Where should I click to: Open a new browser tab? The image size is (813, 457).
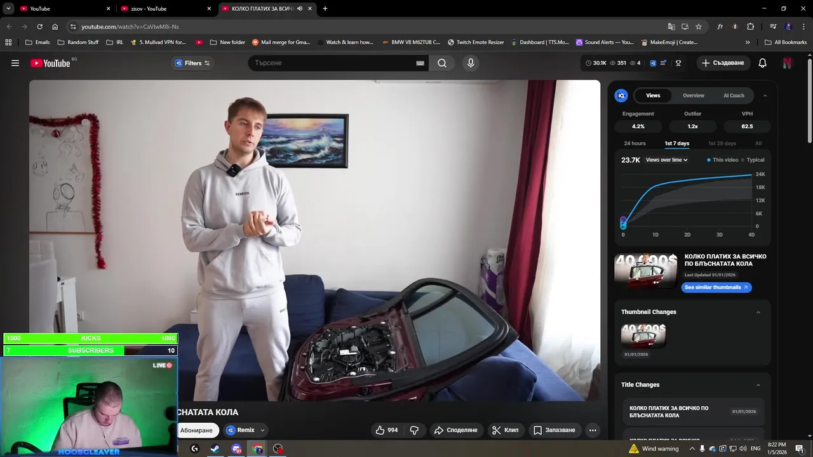coord(325,9)
